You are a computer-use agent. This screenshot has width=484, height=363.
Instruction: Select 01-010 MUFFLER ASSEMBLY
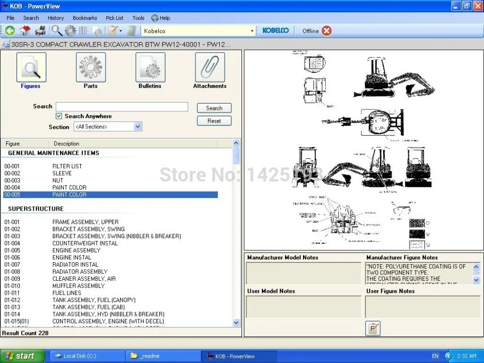(x=110, y=286)
